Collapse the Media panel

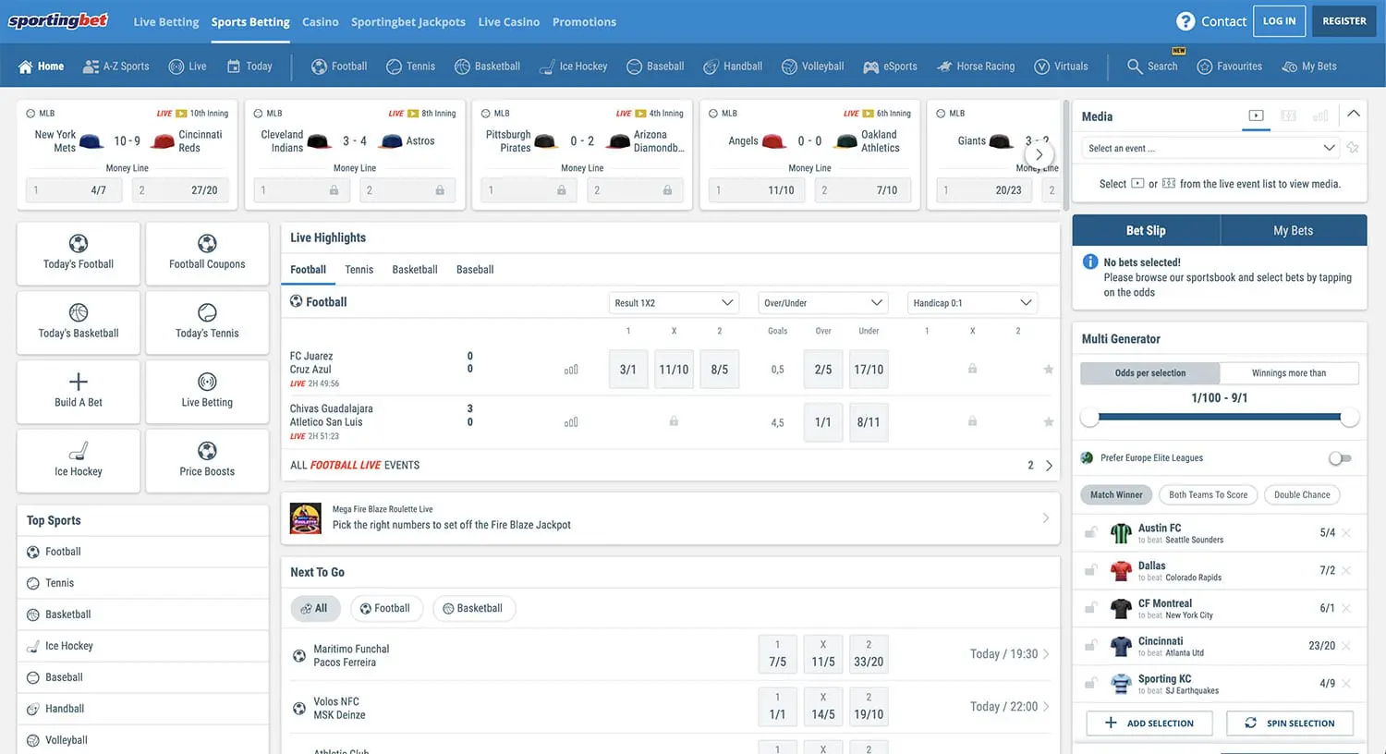(1354, 114)
